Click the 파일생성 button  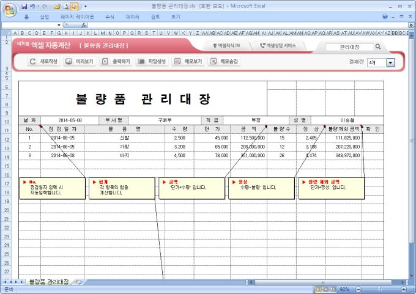click(152, 62)
